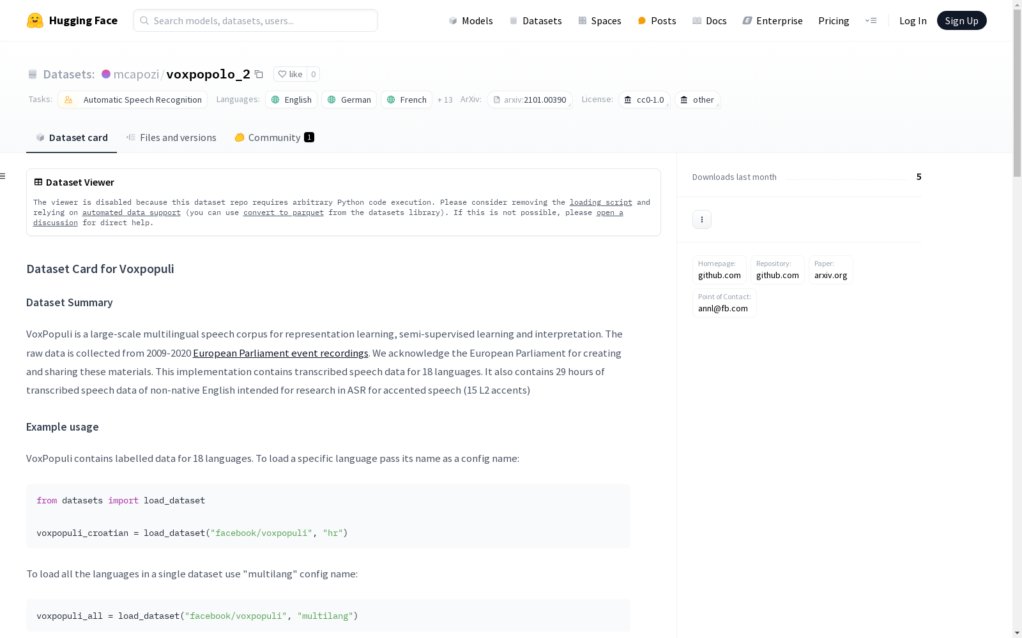Click the cc0-1.0 license tag
The width and height of the screenshot is (1022, 638).
point(644,100)
